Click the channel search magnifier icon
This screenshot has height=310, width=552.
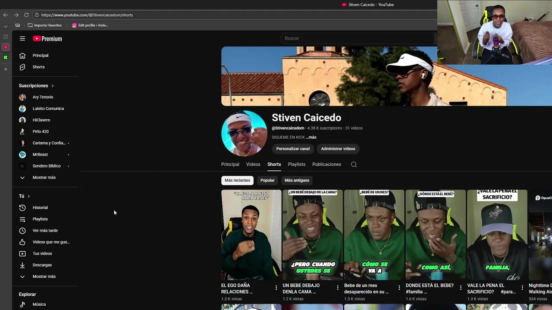pyautogui.click(x=354, y=164)
